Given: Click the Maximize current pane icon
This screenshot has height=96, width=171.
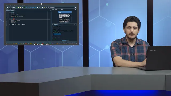Looking at the screenshot, I should (x=40, y=8).
